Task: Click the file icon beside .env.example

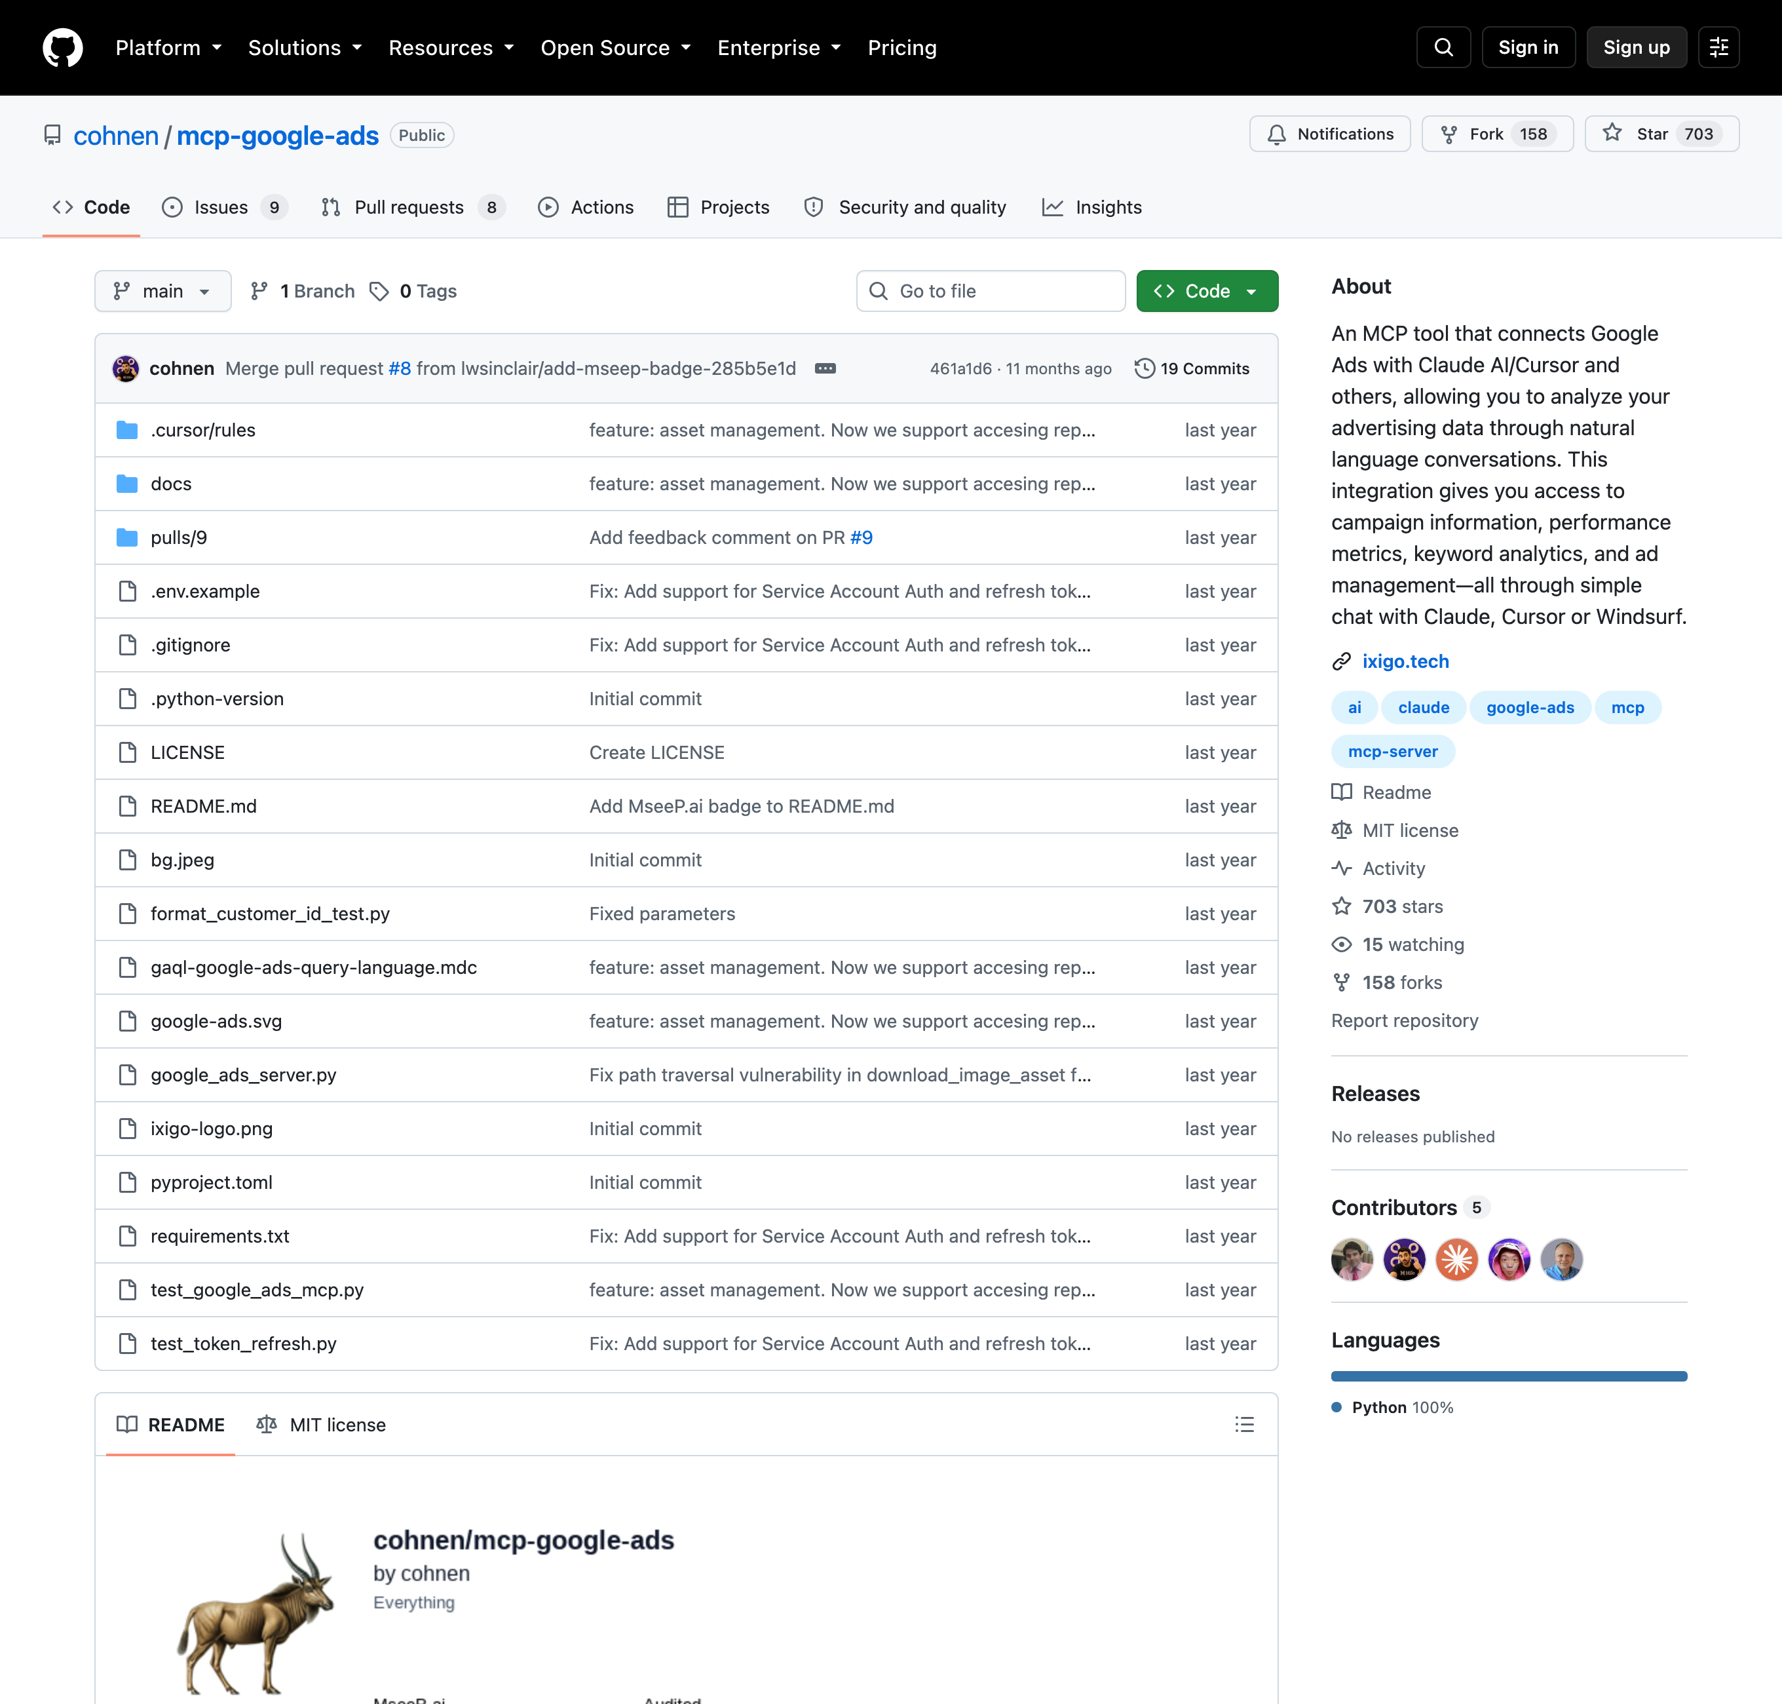Action: (127, 591)
